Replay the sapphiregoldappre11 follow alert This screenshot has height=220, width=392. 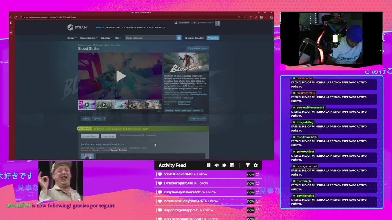258,210
